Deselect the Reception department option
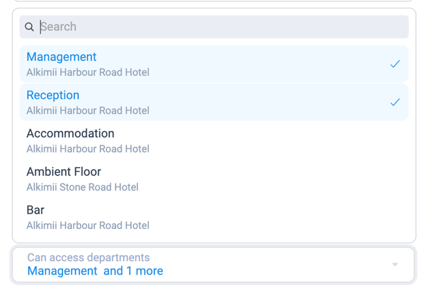This screenshot has height=297, width=430. 214,102
